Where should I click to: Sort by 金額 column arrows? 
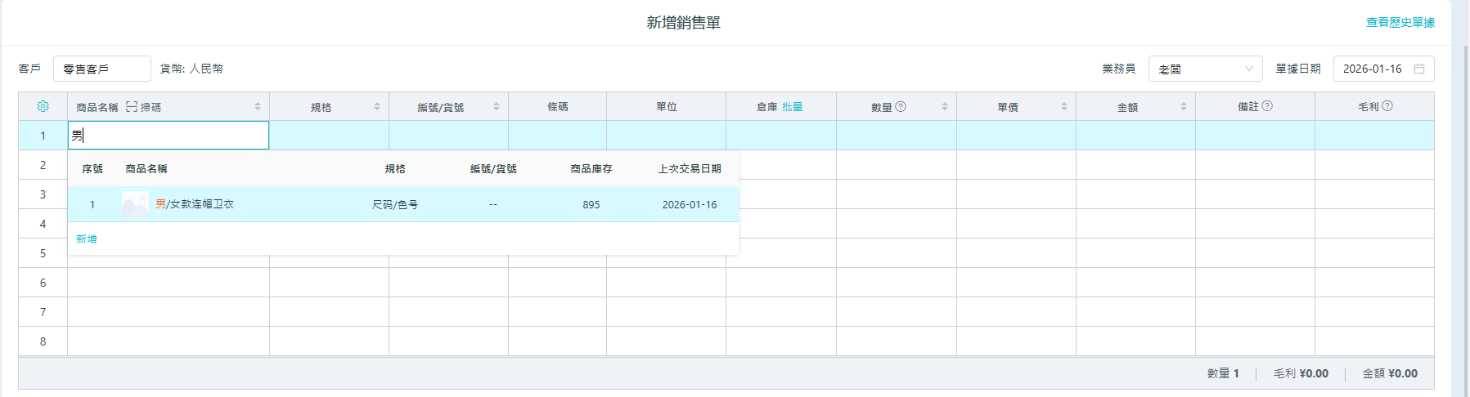point(1184,107)
